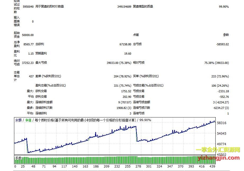
Task: Click the 余额 balance legend label
Action: 18,120
